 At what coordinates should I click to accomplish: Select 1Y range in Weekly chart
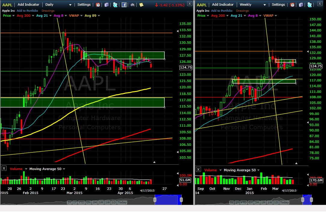[x=237, y=202]
